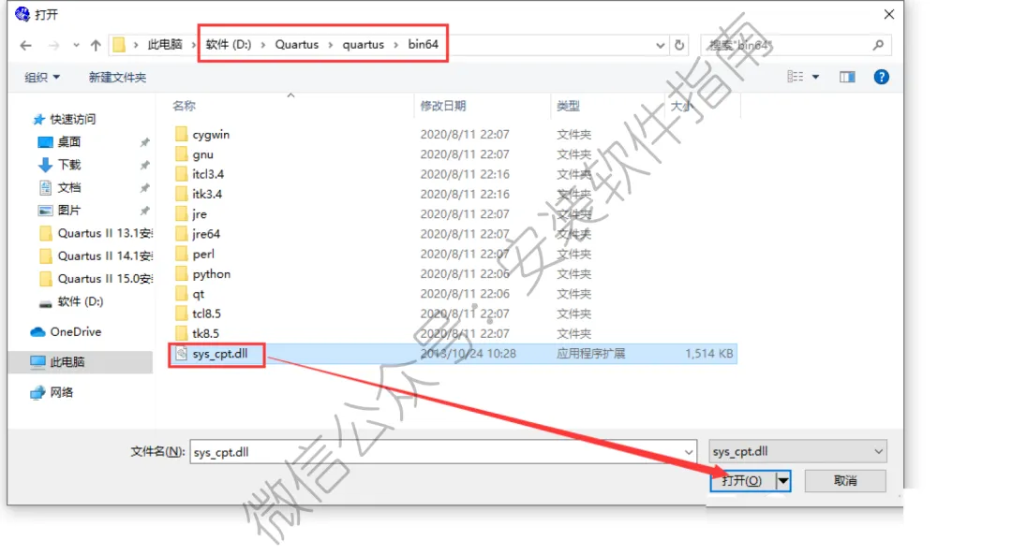This screenshot has width=1012, height=555.
Task: Select 网络 in the navigation pane
Action: 61,392
